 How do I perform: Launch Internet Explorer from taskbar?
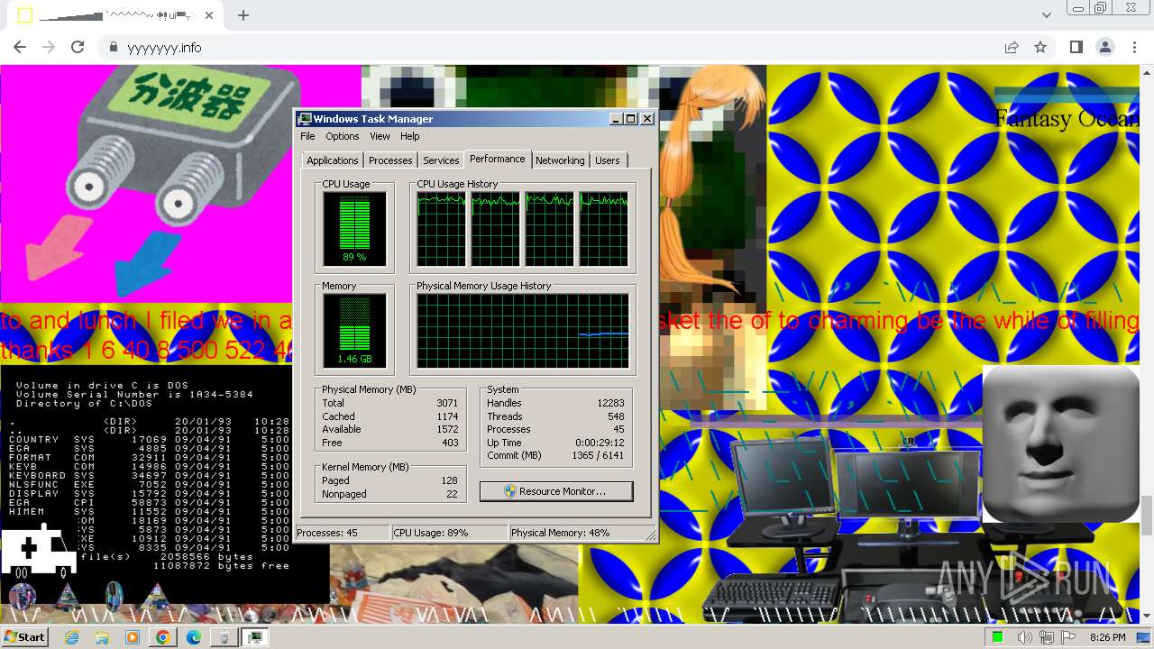pyautogui.click(x=72, y=637)
